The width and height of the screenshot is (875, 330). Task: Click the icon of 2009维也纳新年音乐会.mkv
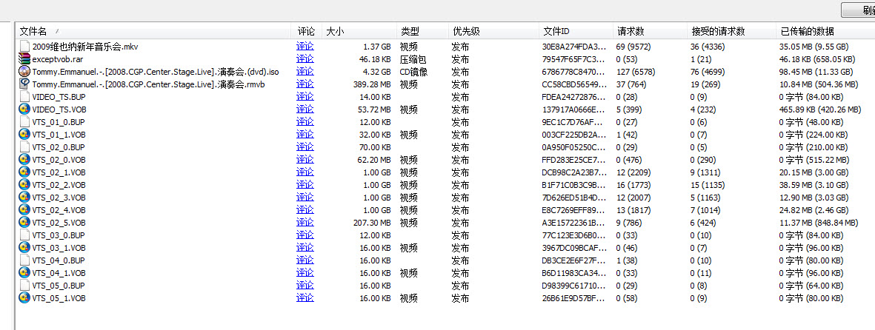pos(25,47)
